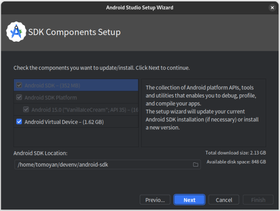
Task: Click the Android Studio logo icon
Action: click(16, 31)
